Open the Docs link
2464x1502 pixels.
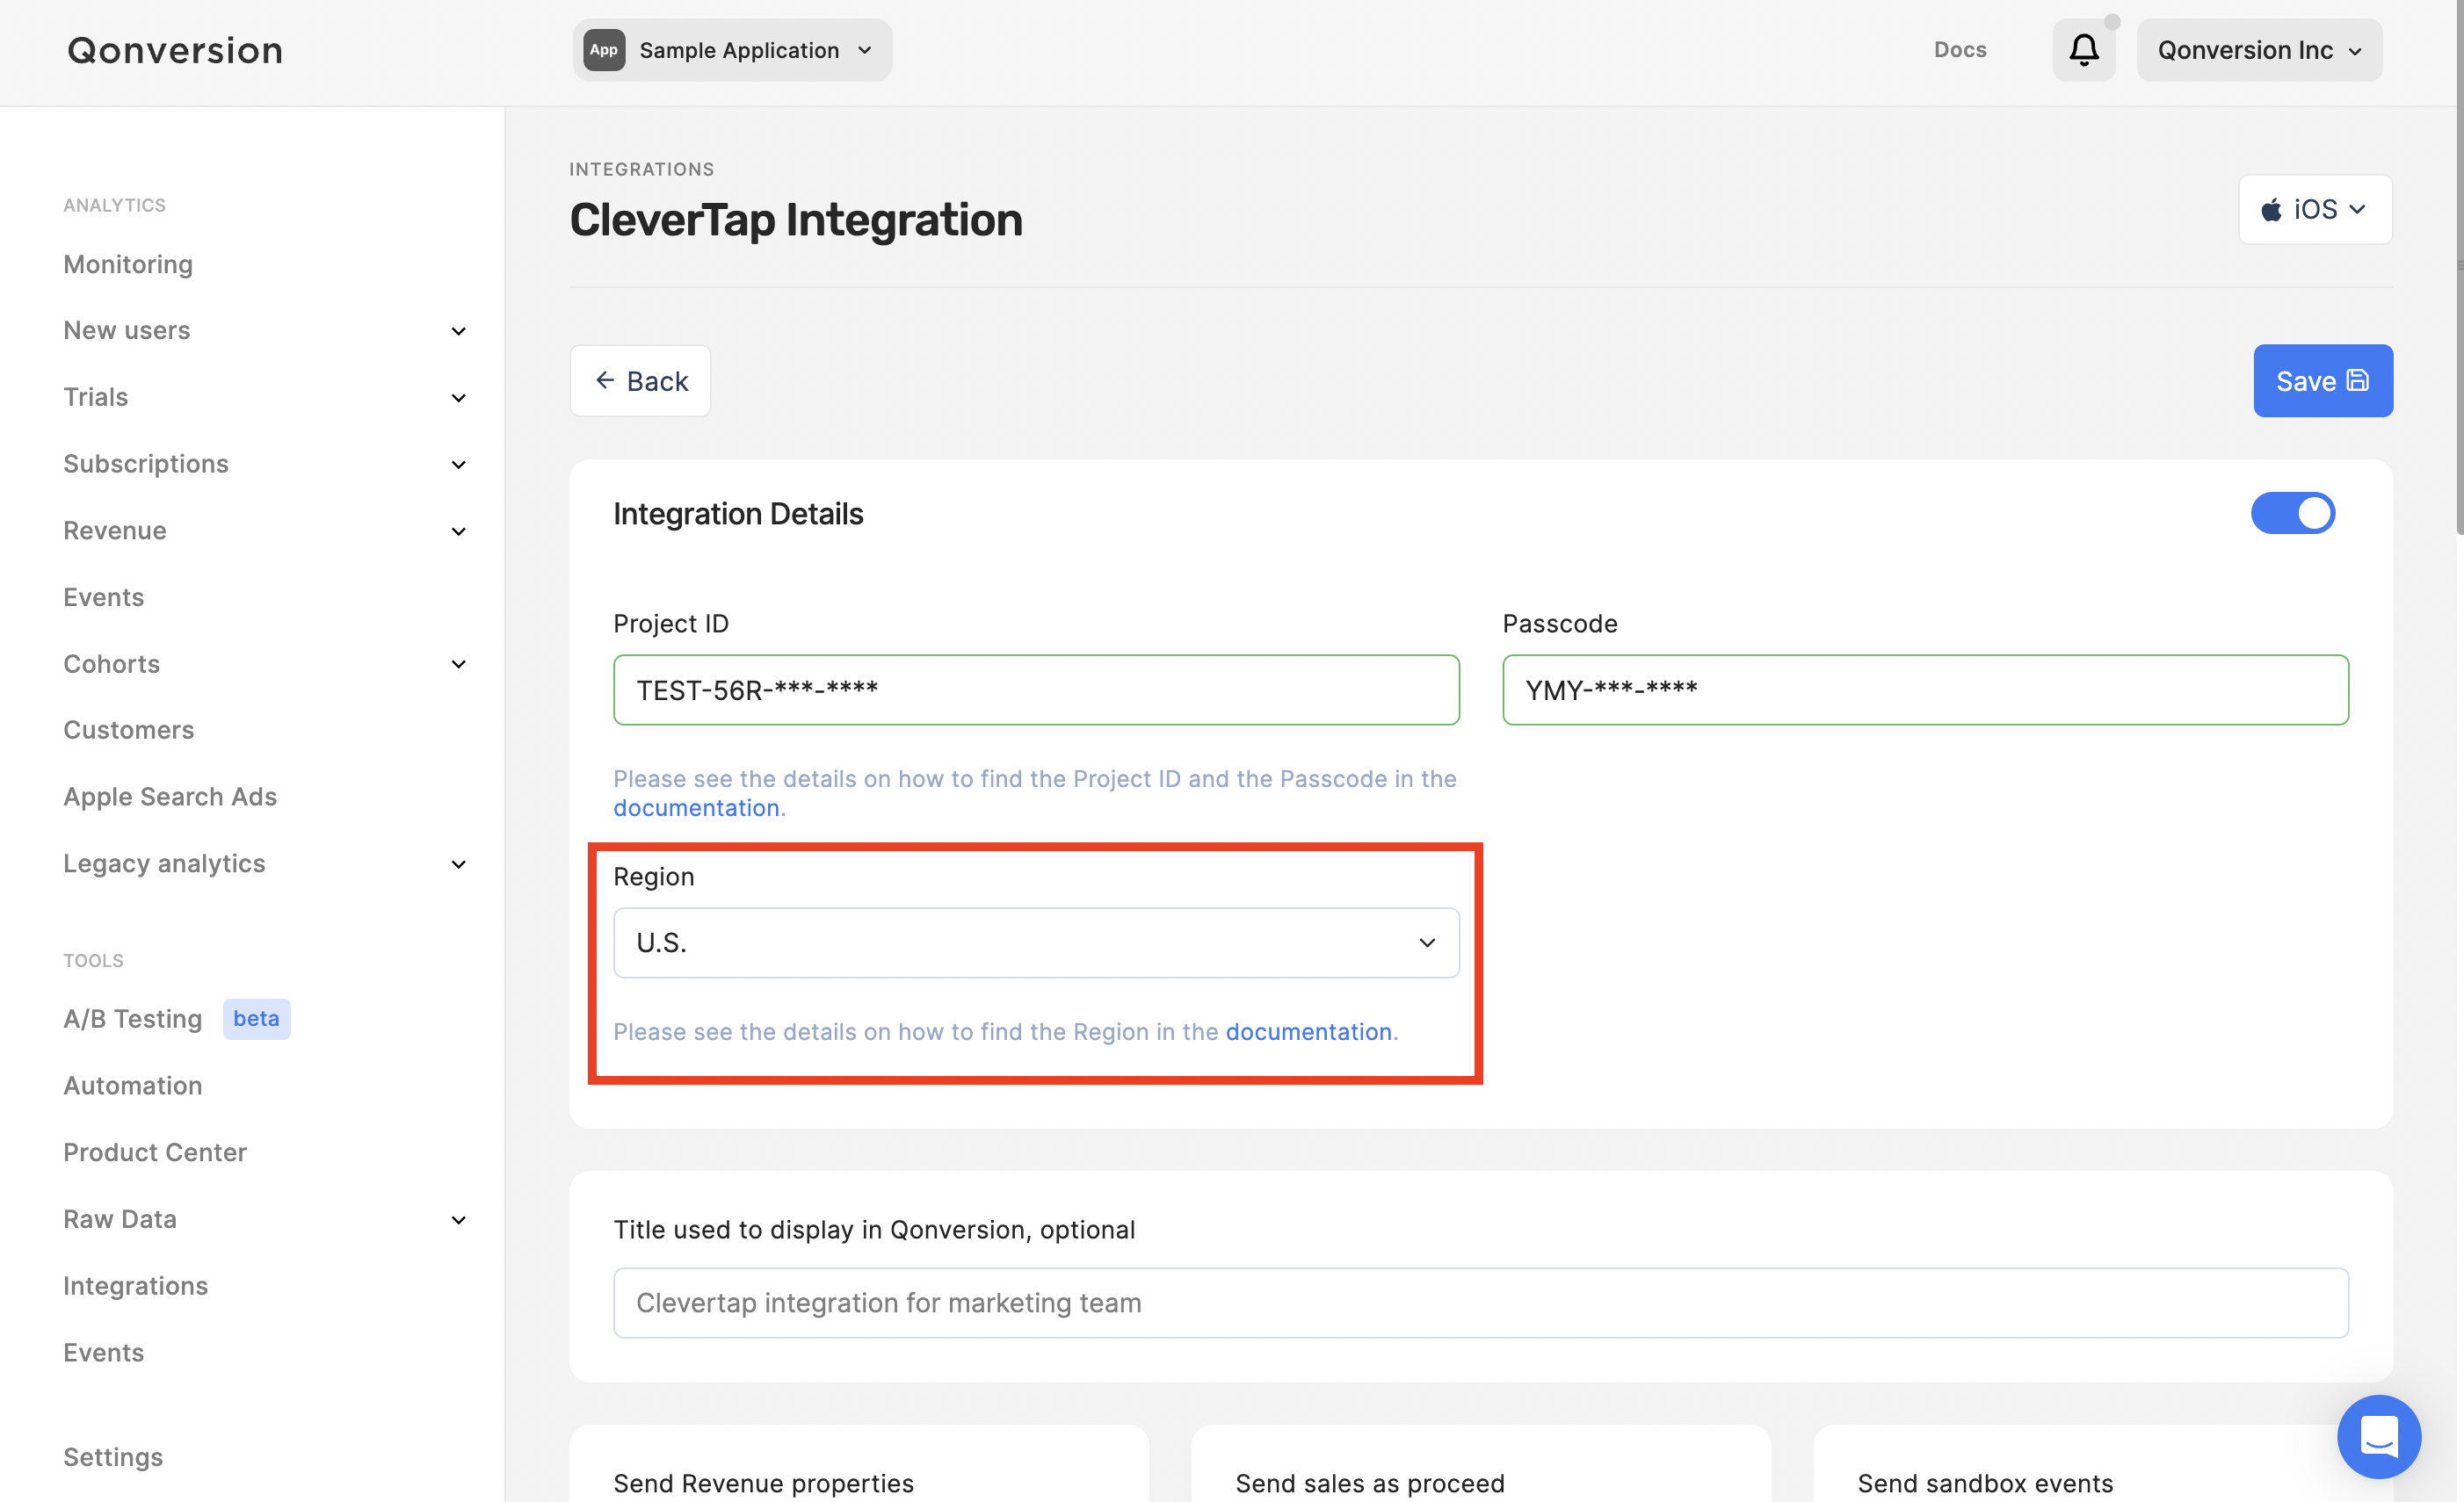(x=1959, y=50)
